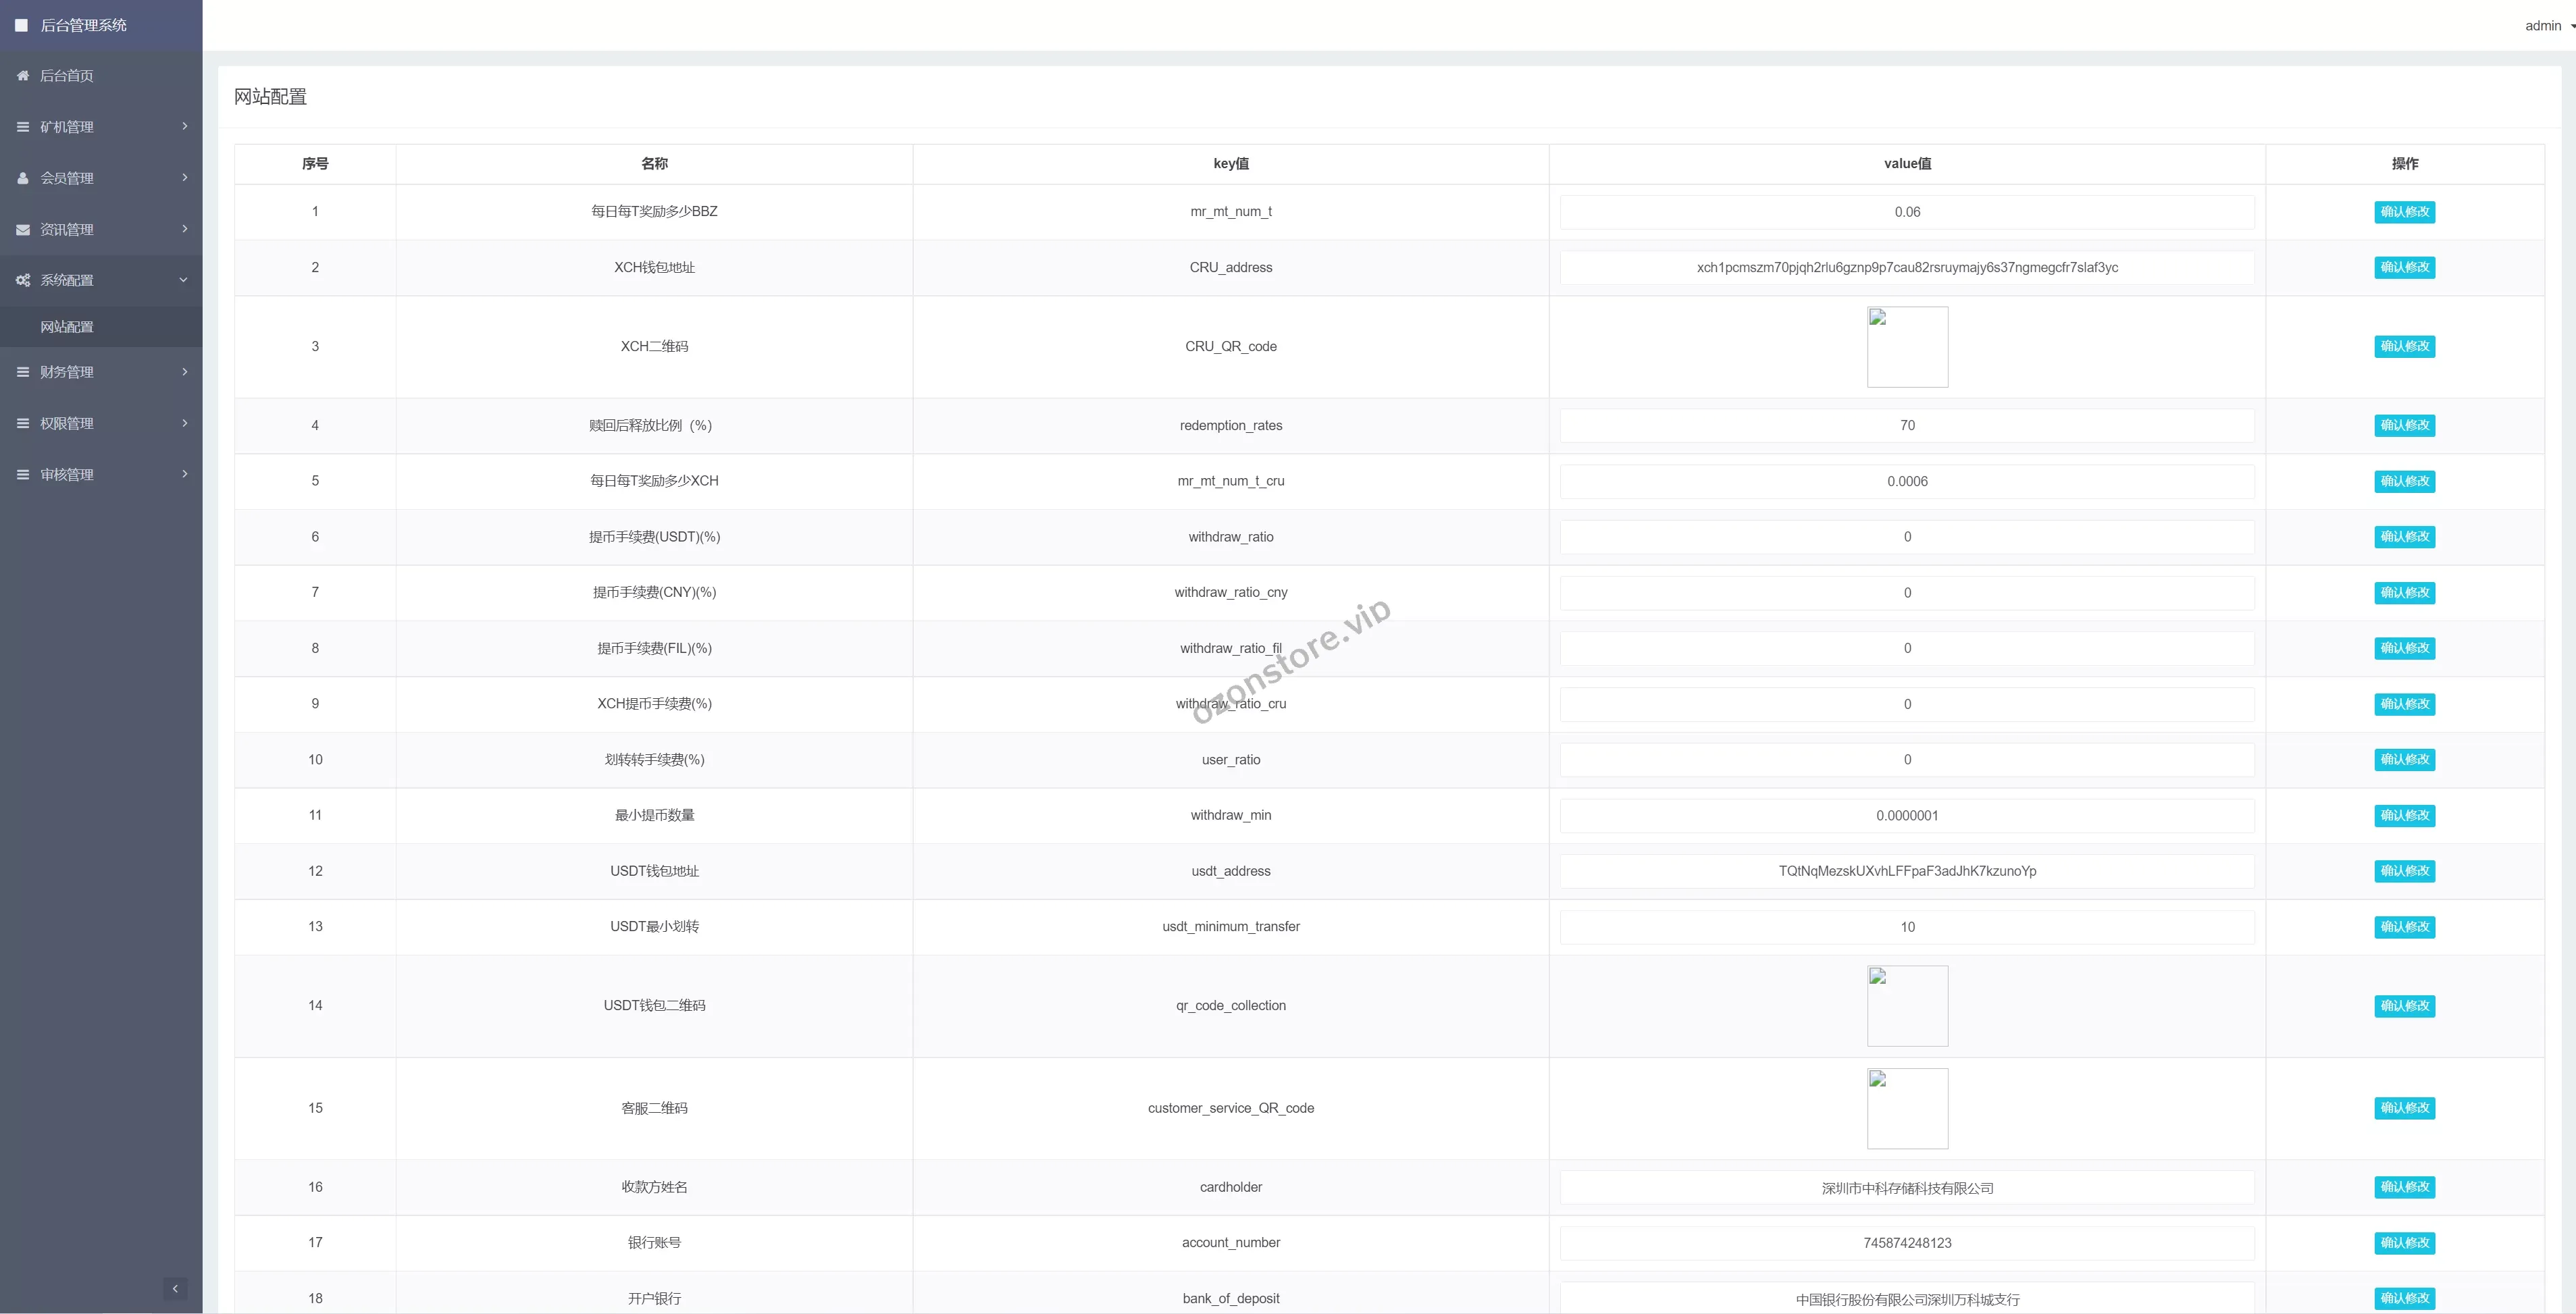The image size is (2576, 1314).
Task: Click the sidebar collapse arrow at bottom
Action: (175, 1288)
